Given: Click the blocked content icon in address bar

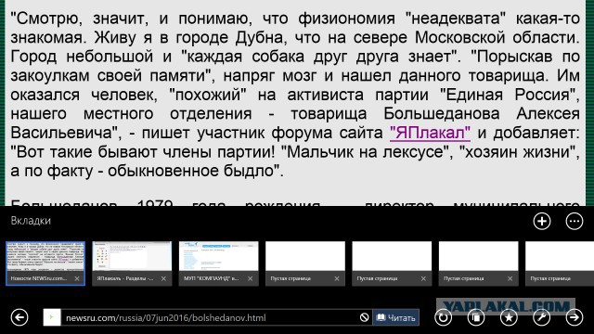Looking at the screenshot, I should coord(364,317).
